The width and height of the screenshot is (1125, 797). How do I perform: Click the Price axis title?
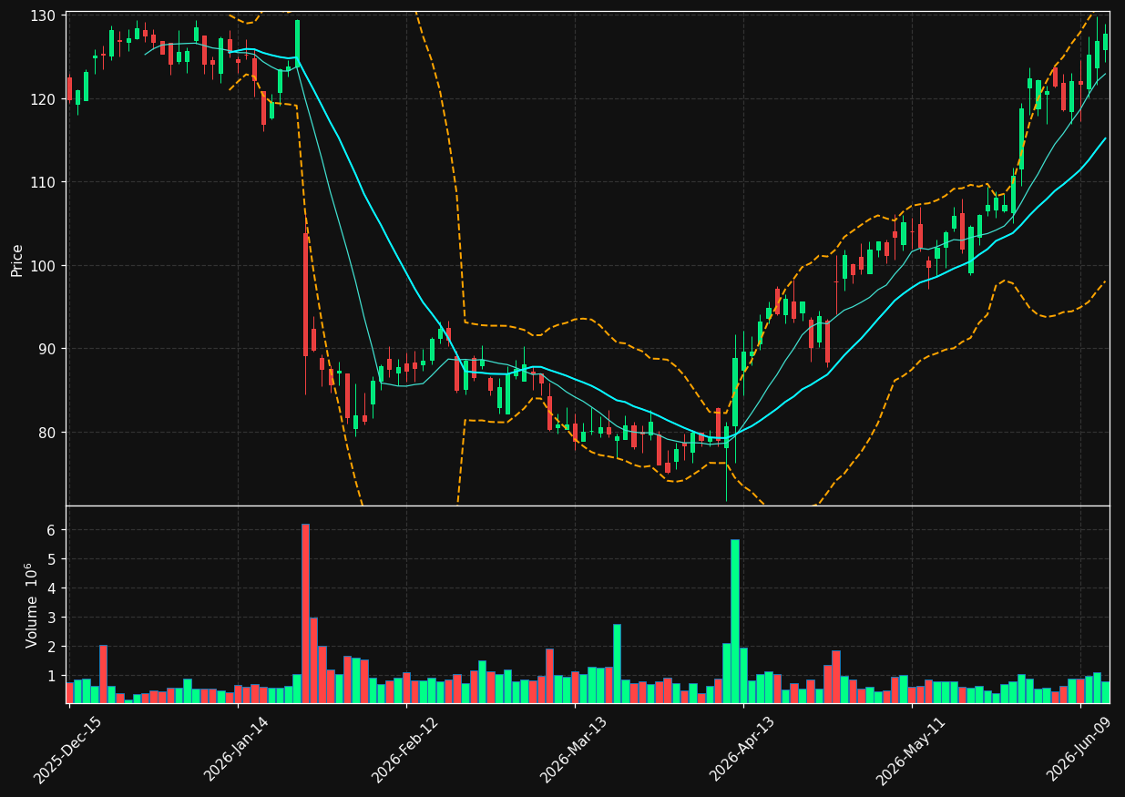coord(17,260)
